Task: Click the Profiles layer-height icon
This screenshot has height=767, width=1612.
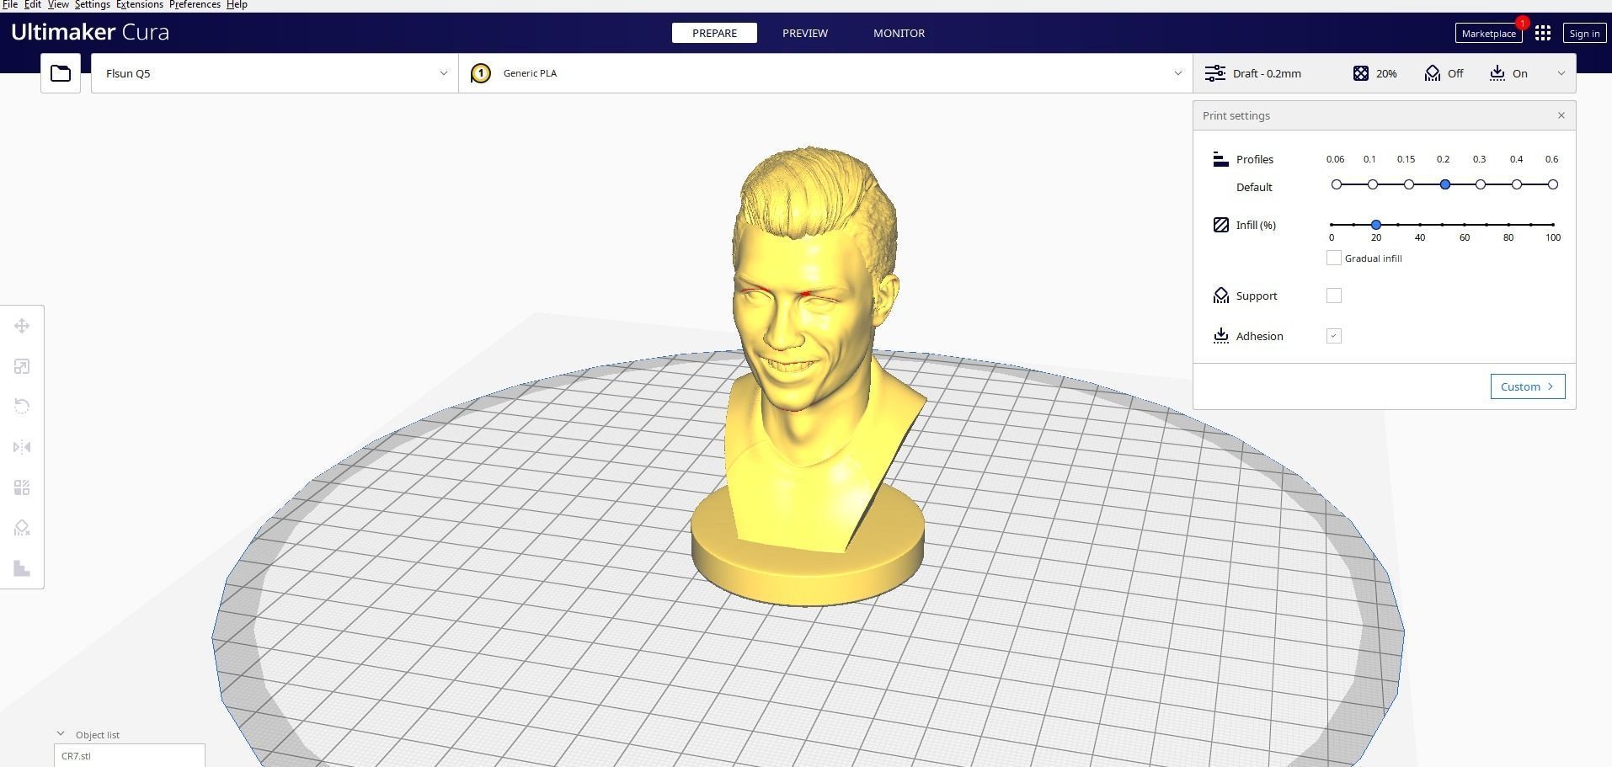Action: 1220,159
